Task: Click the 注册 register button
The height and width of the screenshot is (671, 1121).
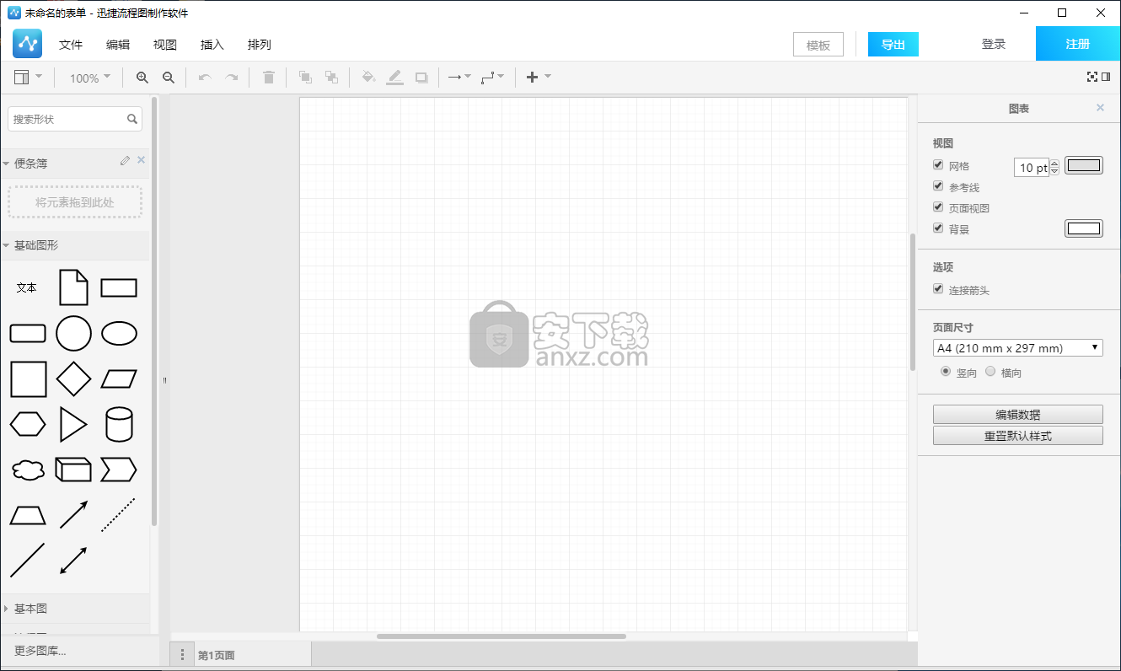Action: [1078, 44]
